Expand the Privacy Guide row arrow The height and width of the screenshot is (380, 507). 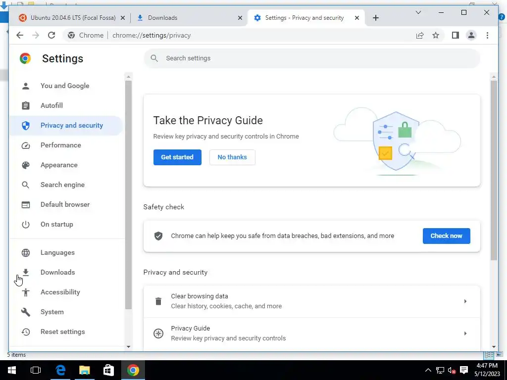(x=465, y=333)
